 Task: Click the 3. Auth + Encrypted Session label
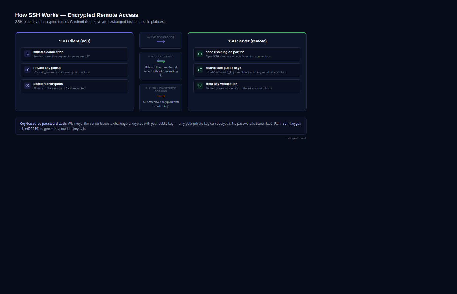pos(161,90)
